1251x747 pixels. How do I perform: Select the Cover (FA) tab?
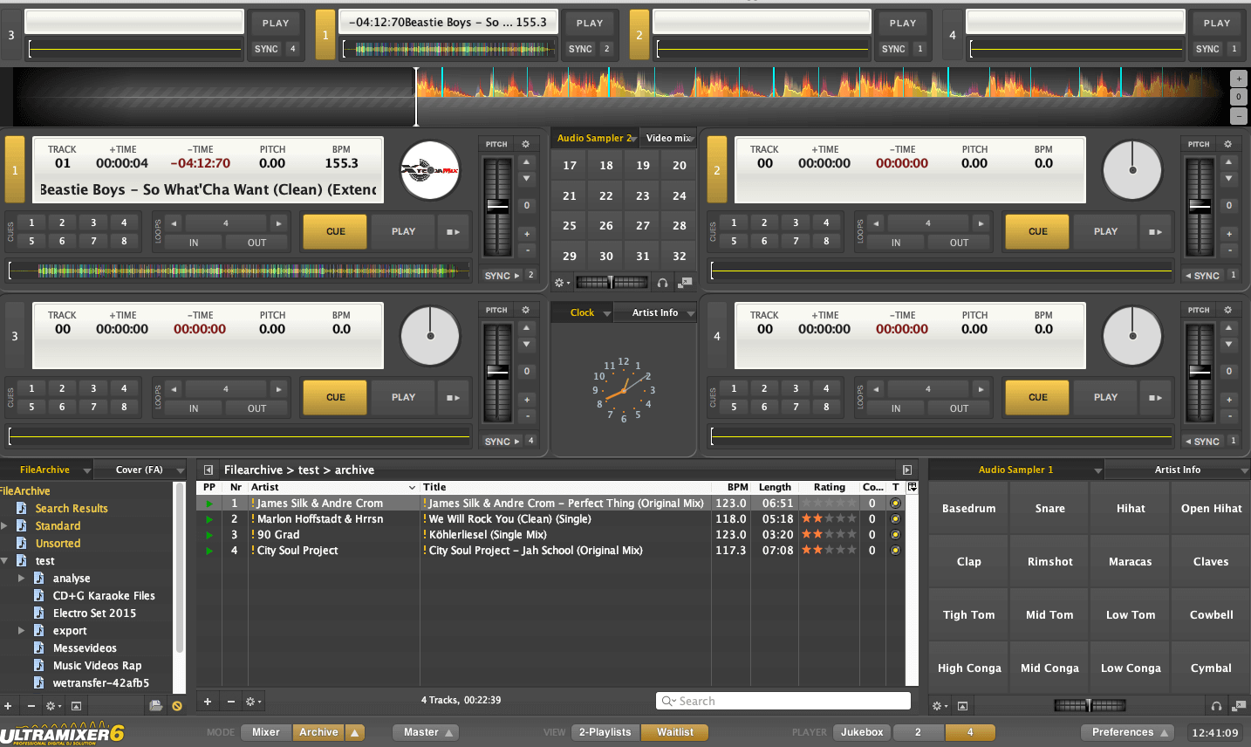pos(139,469)
